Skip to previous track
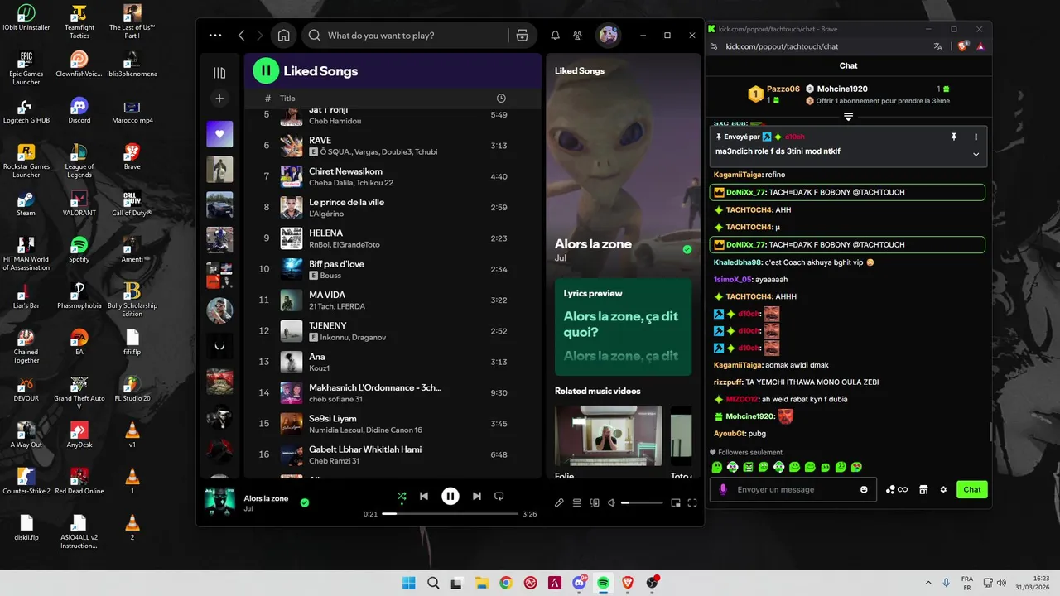 (424, 496)
